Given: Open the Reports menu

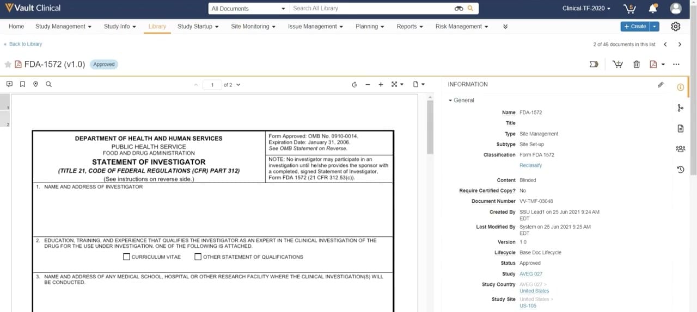Looking at the screenshot, I should pyautogui.click(x=410, y=26).
